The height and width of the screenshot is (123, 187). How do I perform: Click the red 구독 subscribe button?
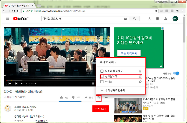pos(101,109)
